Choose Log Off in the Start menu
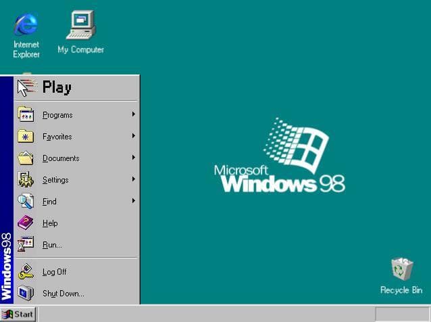The width and height of the screenshot is (431, 322). point(77,272)
